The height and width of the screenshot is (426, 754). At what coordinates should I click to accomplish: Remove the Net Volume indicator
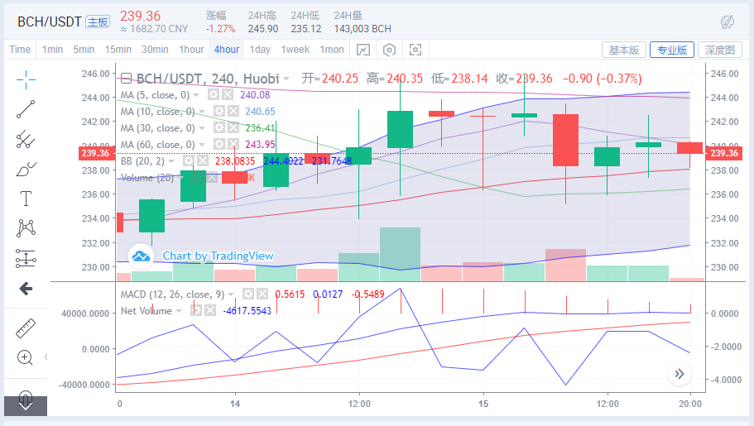coord(210,310)
